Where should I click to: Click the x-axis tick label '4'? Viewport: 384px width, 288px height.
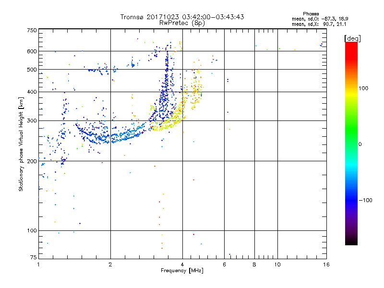coord(182,264)
